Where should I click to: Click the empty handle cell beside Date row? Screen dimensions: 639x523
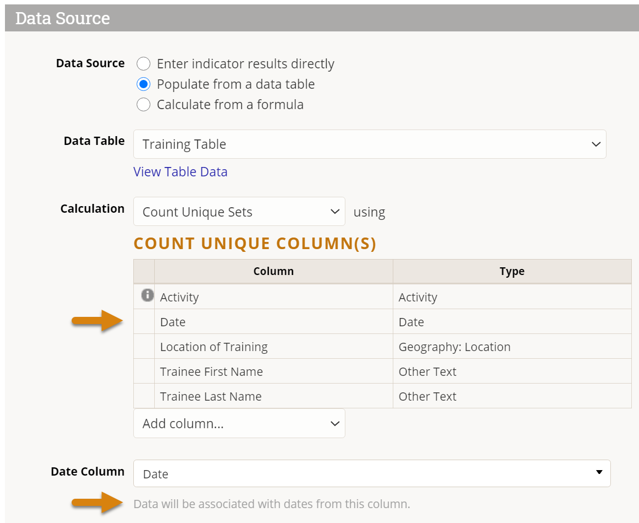144,322
